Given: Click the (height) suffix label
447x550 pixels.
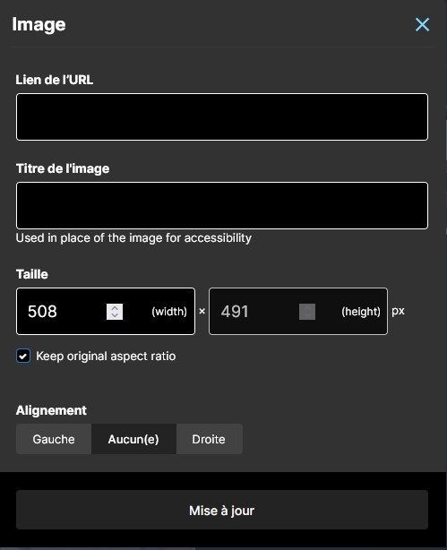Looking at the screenshot, I should [x=361, y=312].
